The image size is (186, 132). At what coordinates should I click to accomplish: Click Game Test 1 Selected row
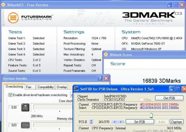coord(26,38)
